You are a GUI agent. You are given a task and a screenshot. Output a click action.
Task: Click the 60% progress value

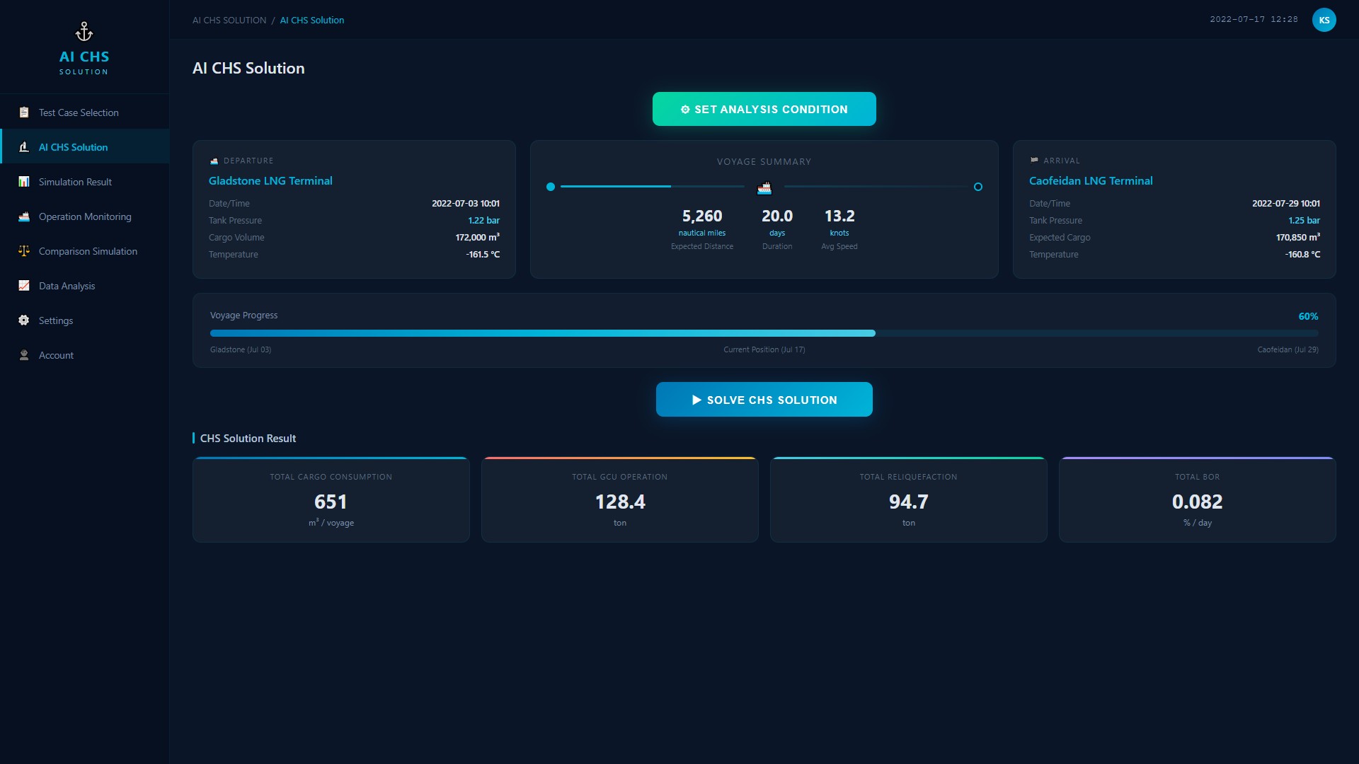coord(1308,316)
